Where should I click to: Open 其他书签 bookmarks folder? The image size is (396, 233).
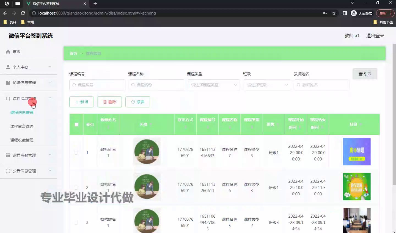pyautogui.click(x=383, y=22)
